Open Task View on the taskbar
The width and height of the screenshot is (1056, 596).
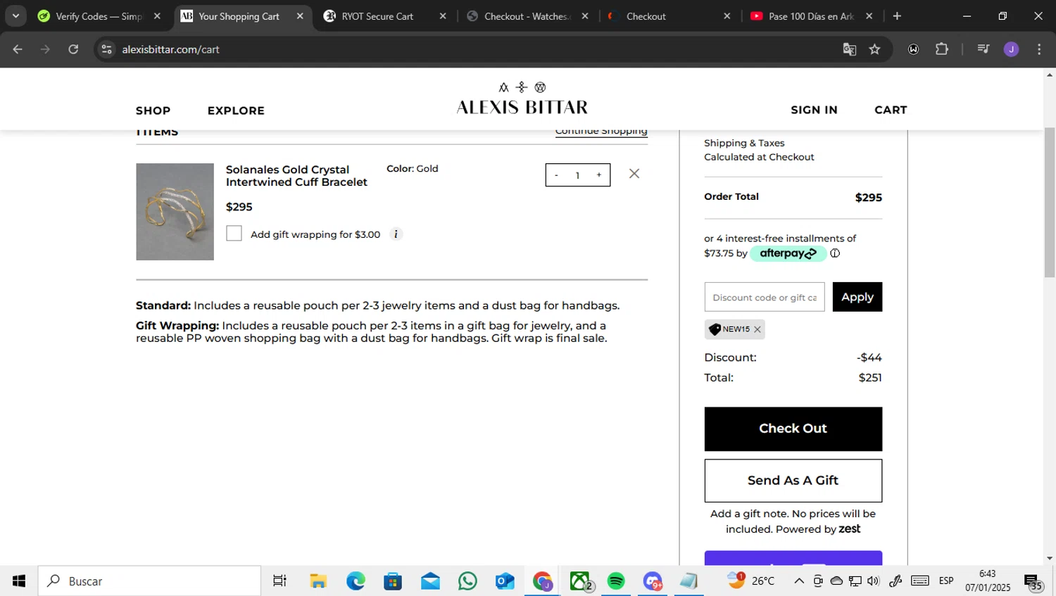[x=279, y=581]
